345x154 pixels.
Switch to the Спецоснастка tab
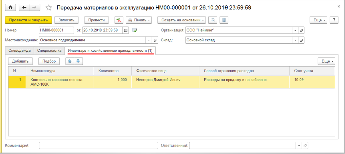point(49,50)
